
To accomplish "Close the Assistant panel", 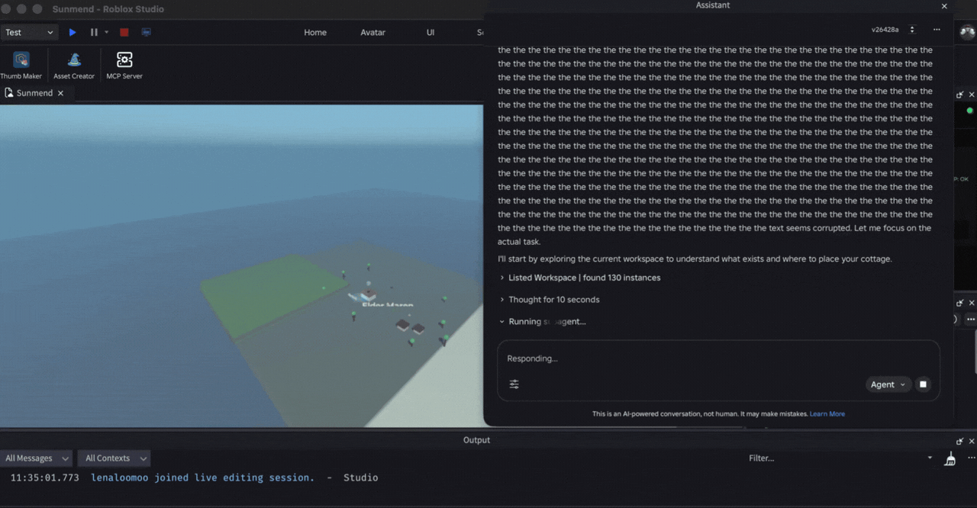I will [944, 6].
